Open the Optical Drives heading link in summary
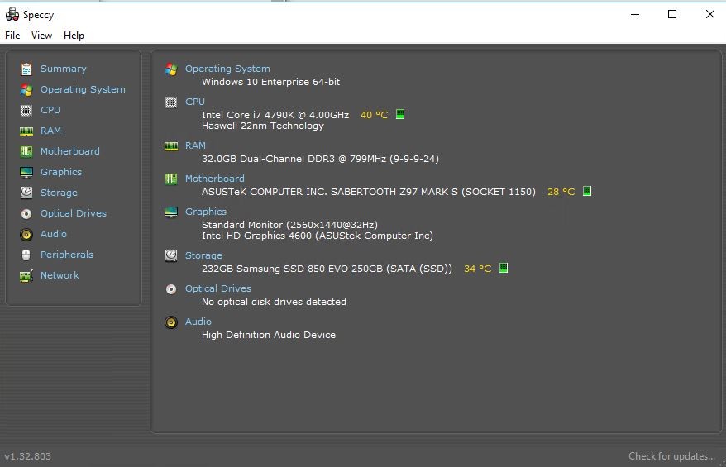This screenshot has height=467, width=726. tap(218, 288)
